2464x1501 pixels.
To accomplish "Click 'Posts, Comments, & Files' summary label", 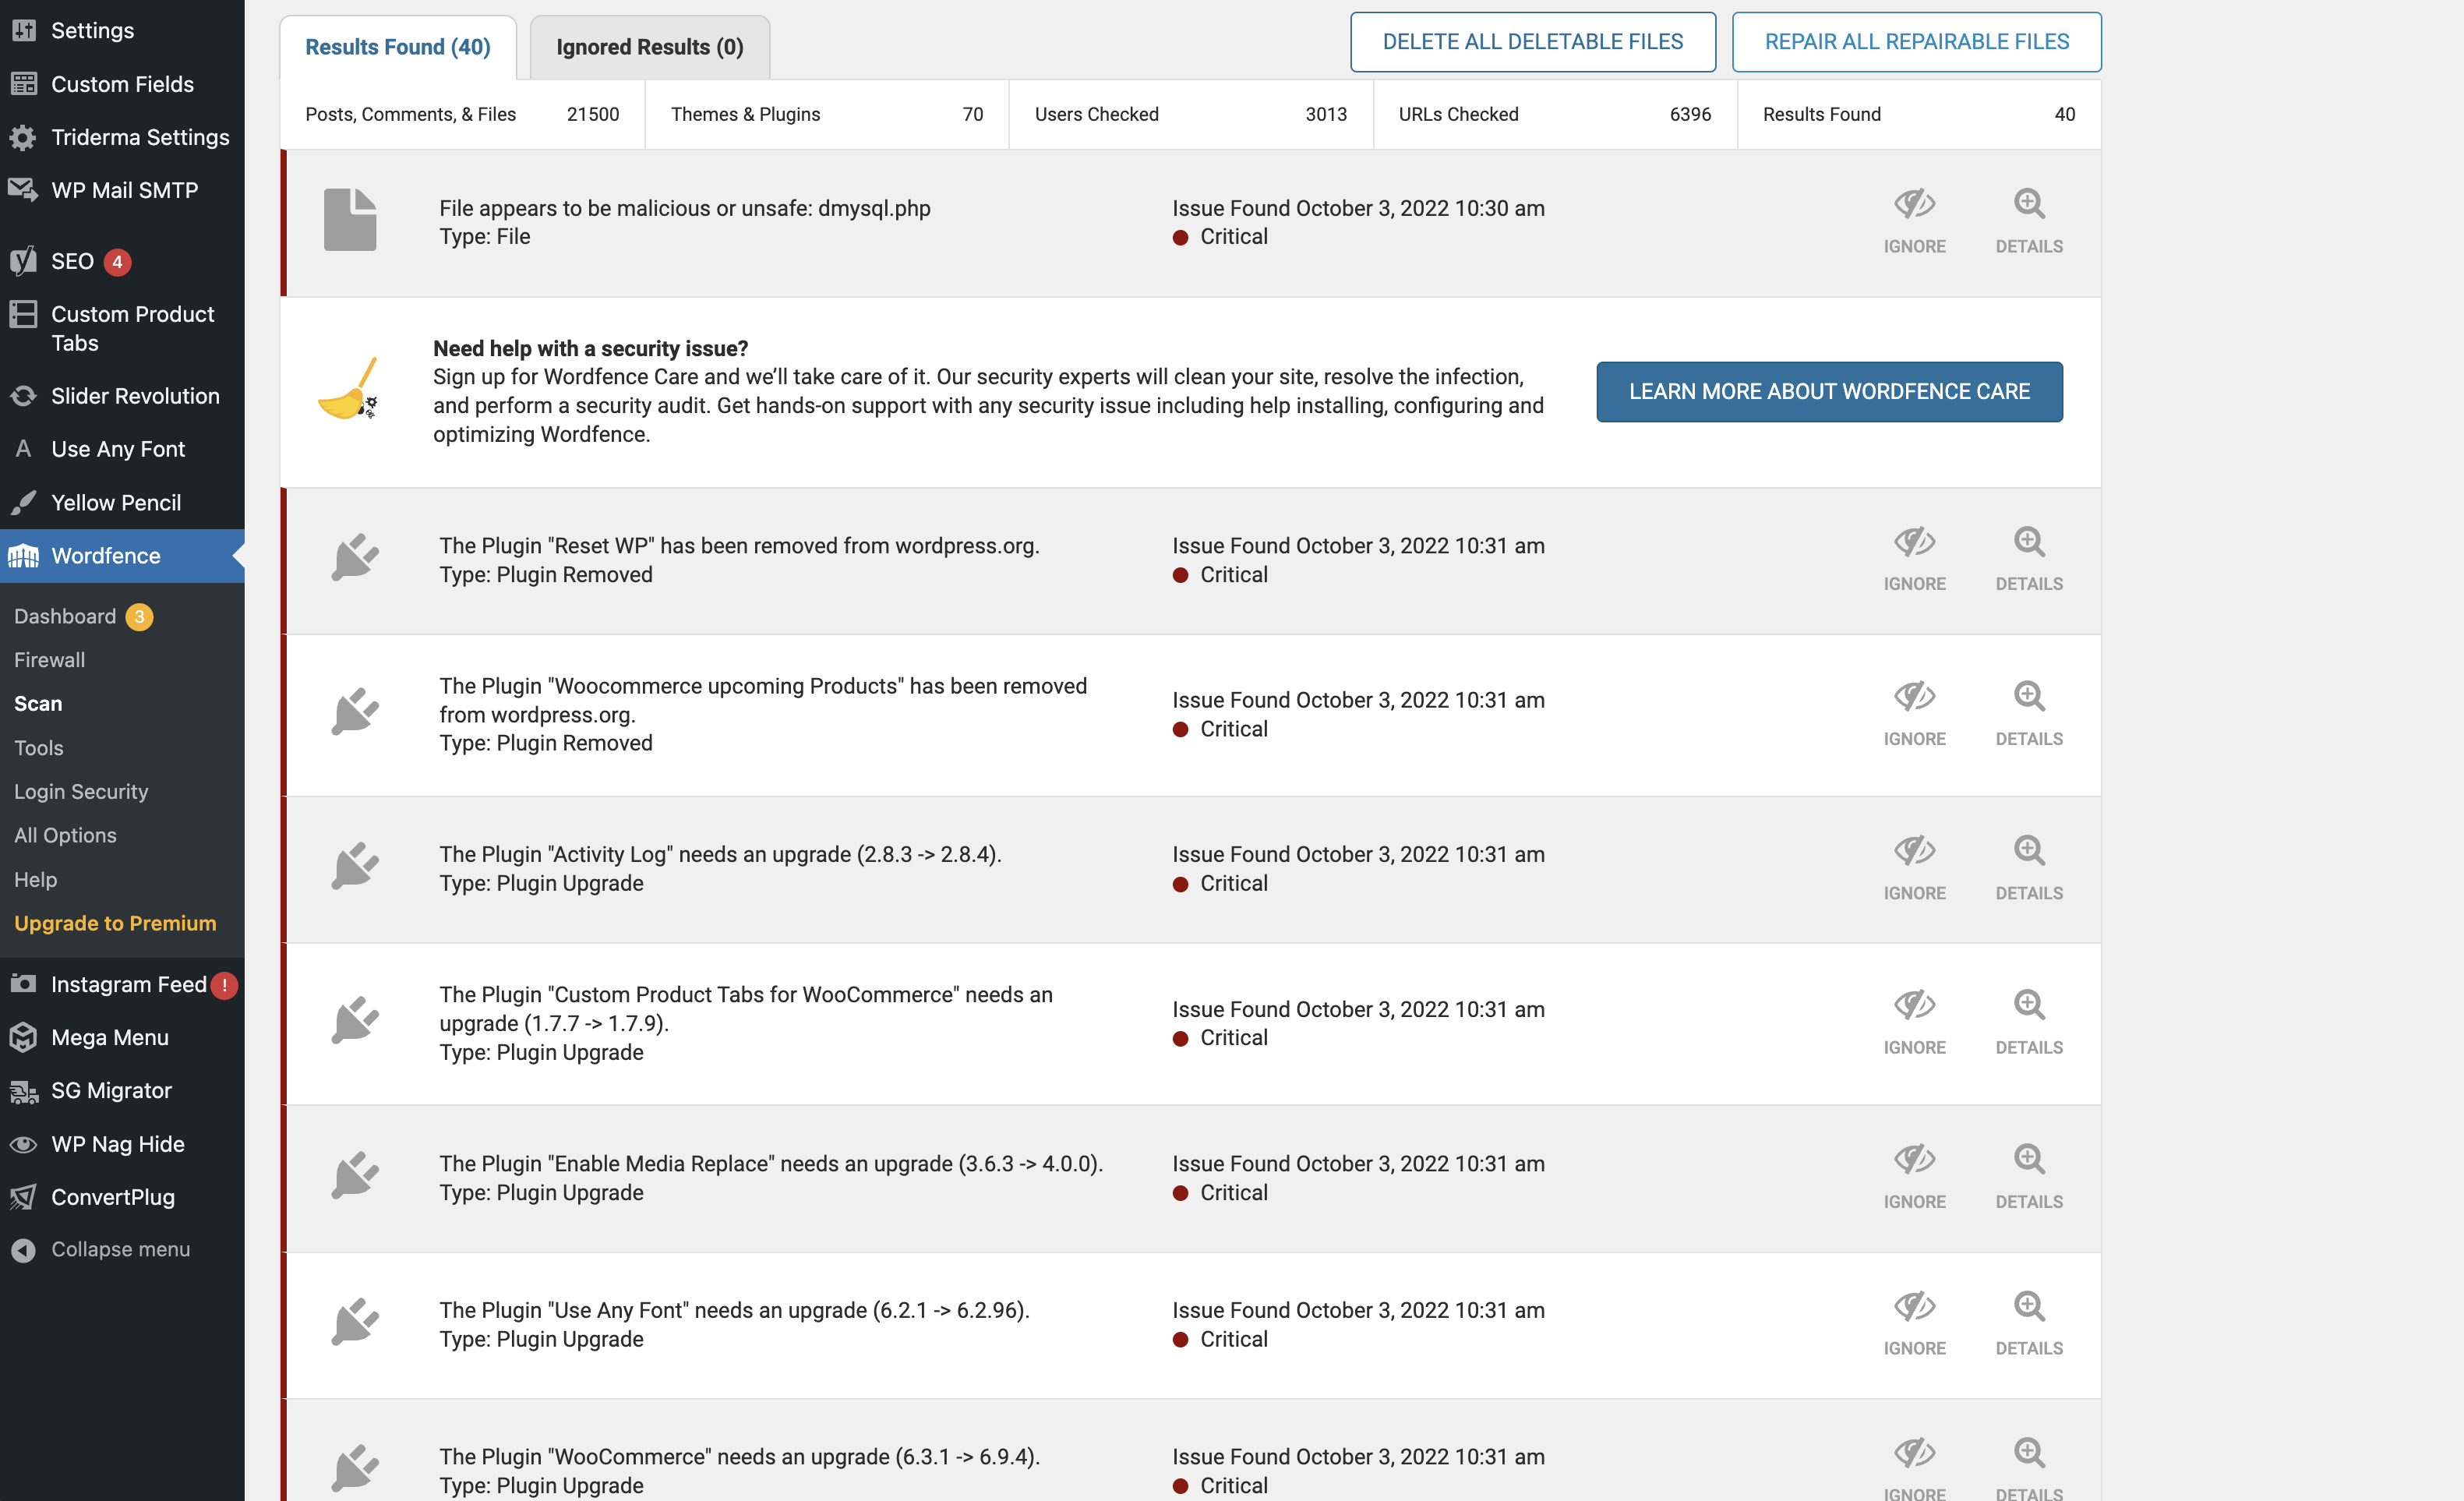I will 410,114.
